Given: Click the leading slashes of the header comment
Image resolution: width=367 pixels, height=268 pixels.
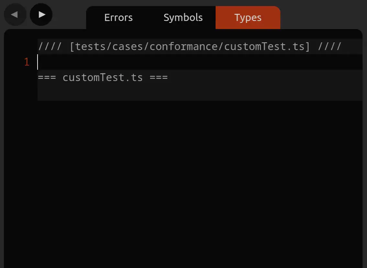Looking at the screenshot, I should tap(50, 46).
